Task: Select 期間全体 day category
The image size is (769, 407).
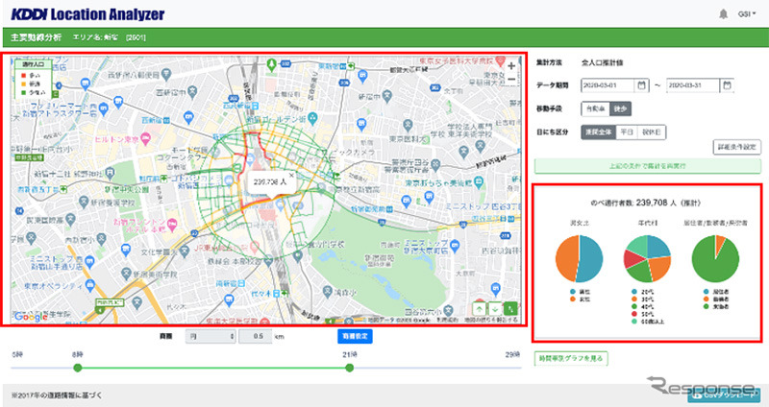Action: [598, 132]
